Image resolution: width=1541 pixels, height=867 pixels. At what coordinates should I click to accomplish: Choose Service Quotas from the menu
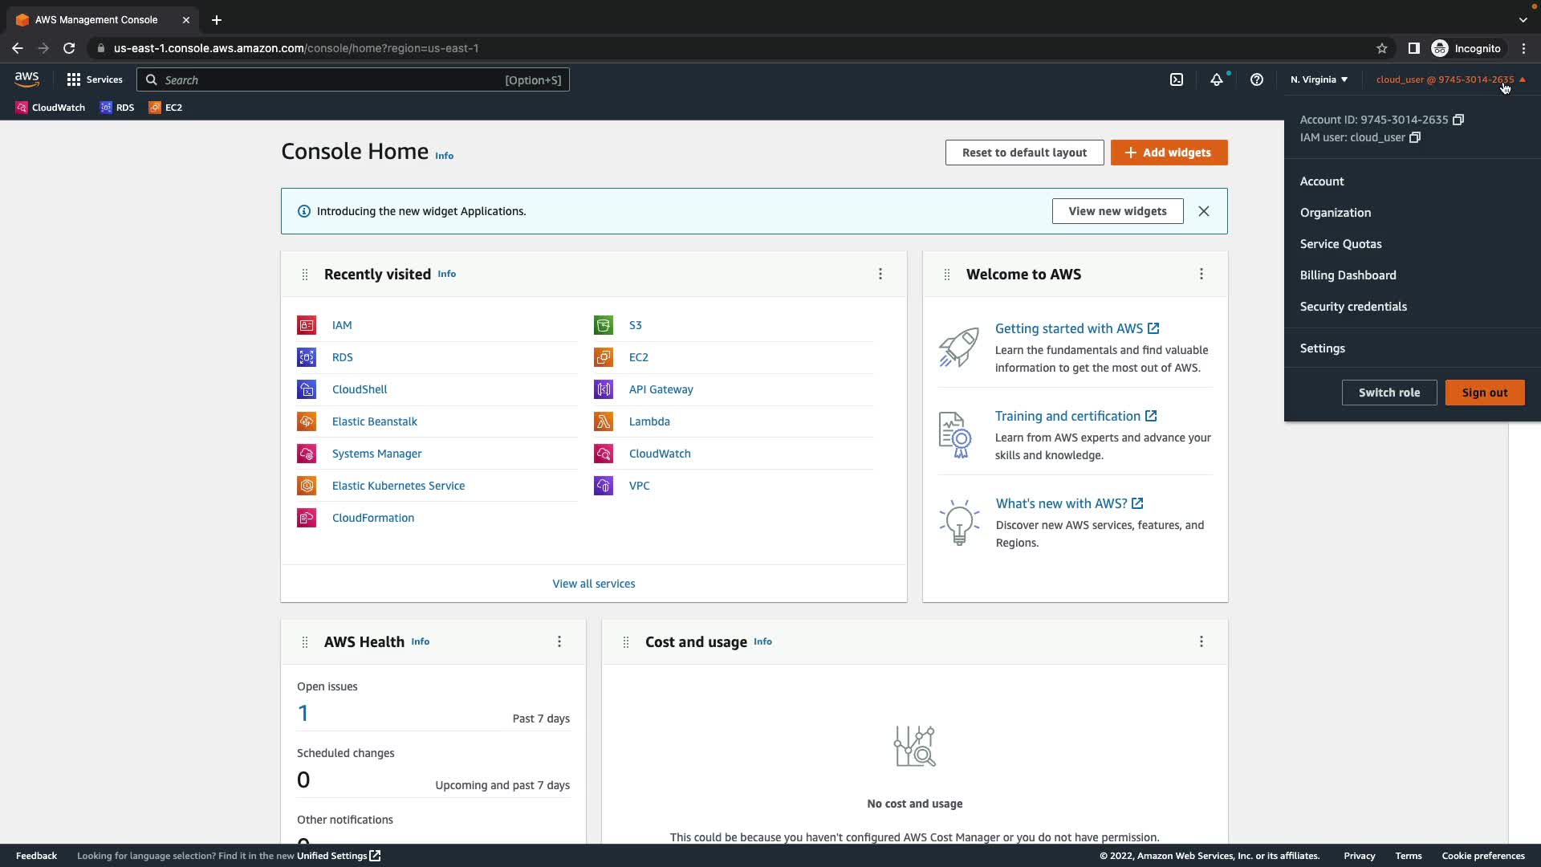coord(1340,244)
